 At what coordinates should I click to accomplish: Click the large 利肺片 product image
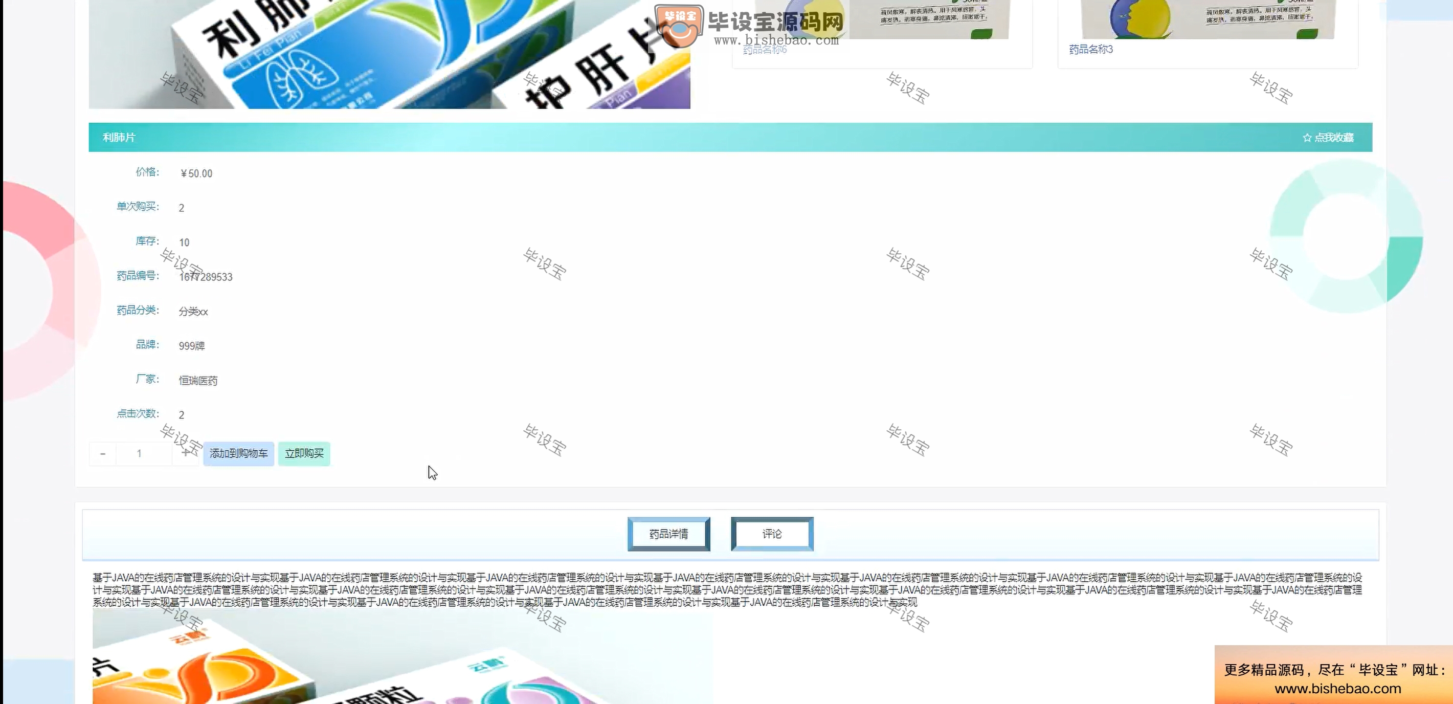click(389, 54)
